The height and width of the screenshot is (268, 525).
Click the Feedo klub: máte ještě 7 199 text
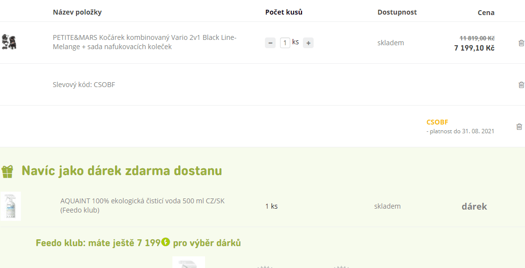[x=98, y=243]
